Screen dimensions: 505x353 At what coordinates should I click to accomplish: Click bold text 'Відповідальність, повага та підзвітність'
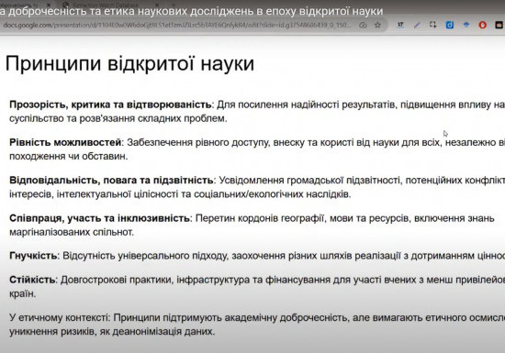(x=111, y=180)
